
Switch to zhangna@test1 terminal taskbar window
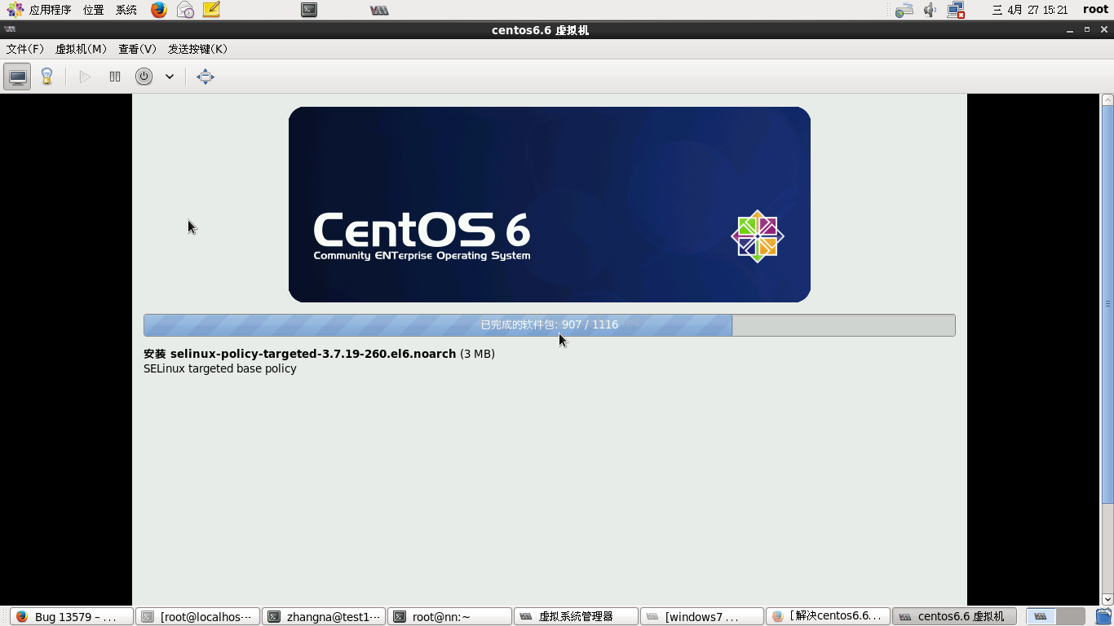(x=323, y=616)
